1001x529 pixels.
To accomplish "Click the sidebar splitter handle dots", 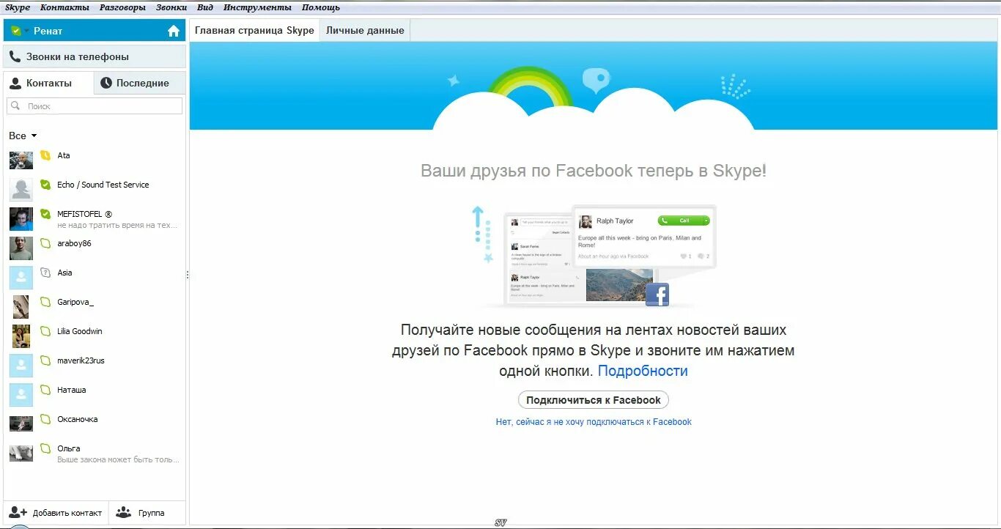I will 188,275.
